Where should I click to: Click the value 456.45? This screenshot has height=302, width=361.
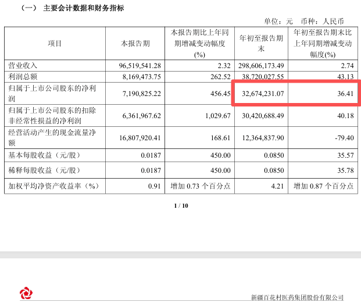(x=220, y=94)
